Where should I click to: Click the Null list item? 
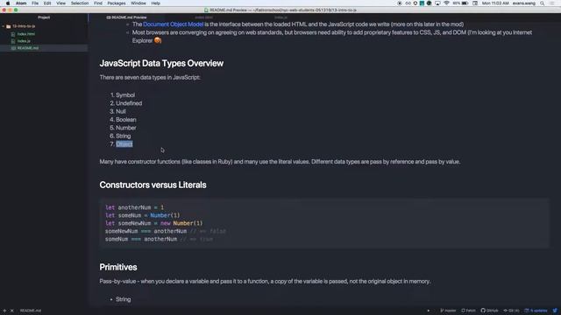(121, 111)
